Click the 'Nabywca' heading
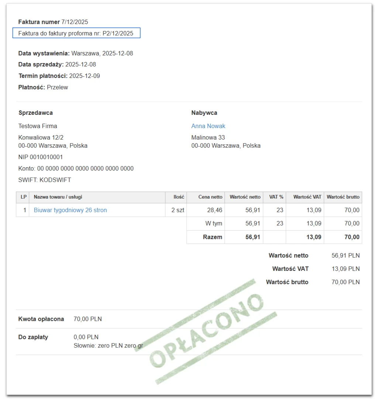The image size is (375, 399). click(x=204, y=113)
